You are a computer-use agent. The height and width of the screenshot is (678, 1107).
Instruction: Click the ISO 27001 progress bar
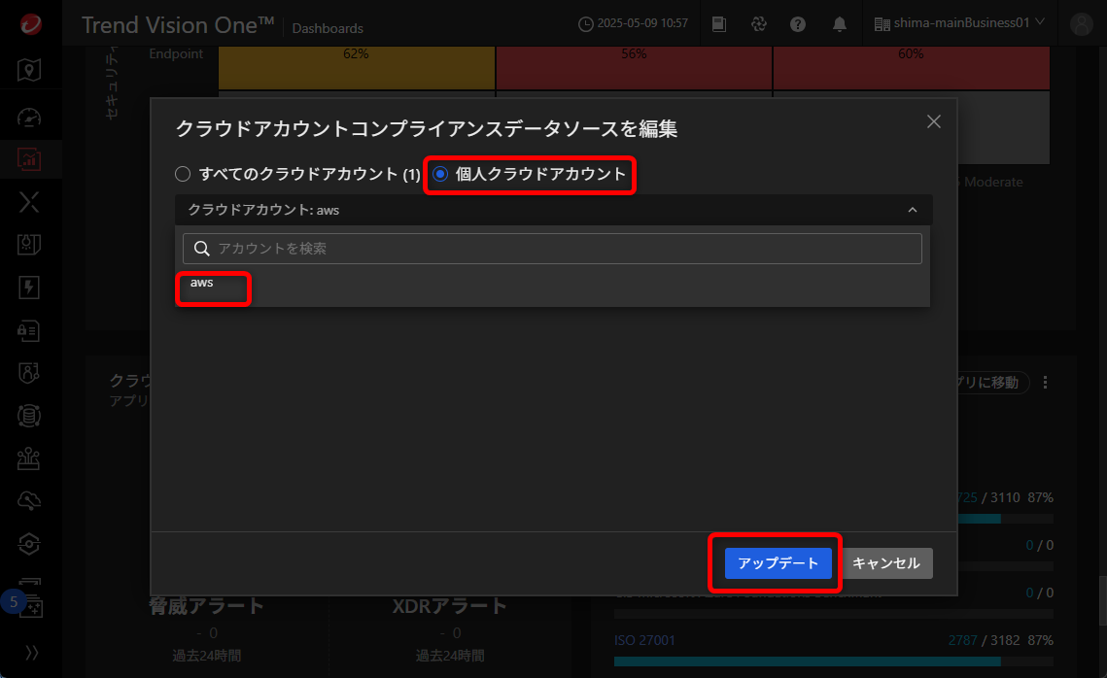coord(833,661)
